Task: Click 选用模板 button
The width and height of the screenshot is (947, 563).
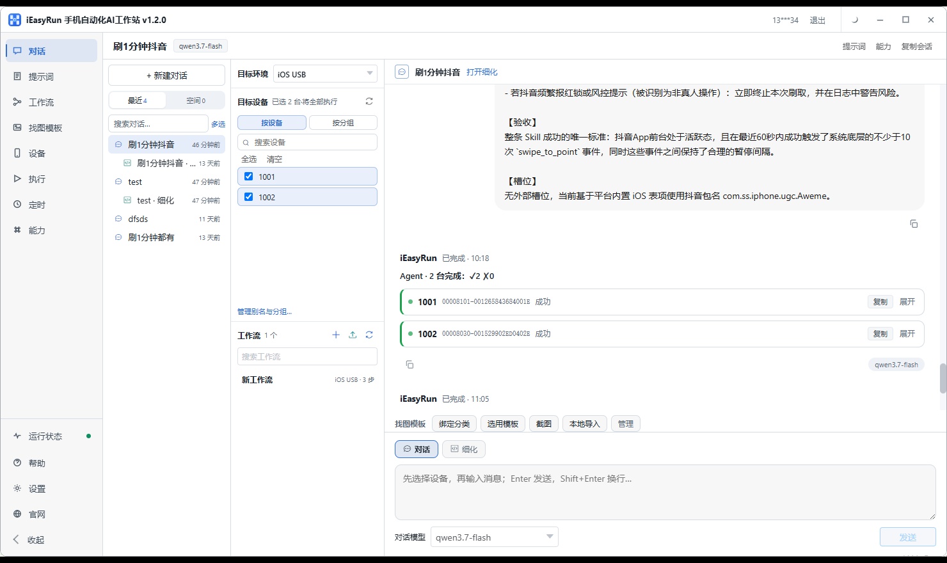Action: tap(503, 424)
